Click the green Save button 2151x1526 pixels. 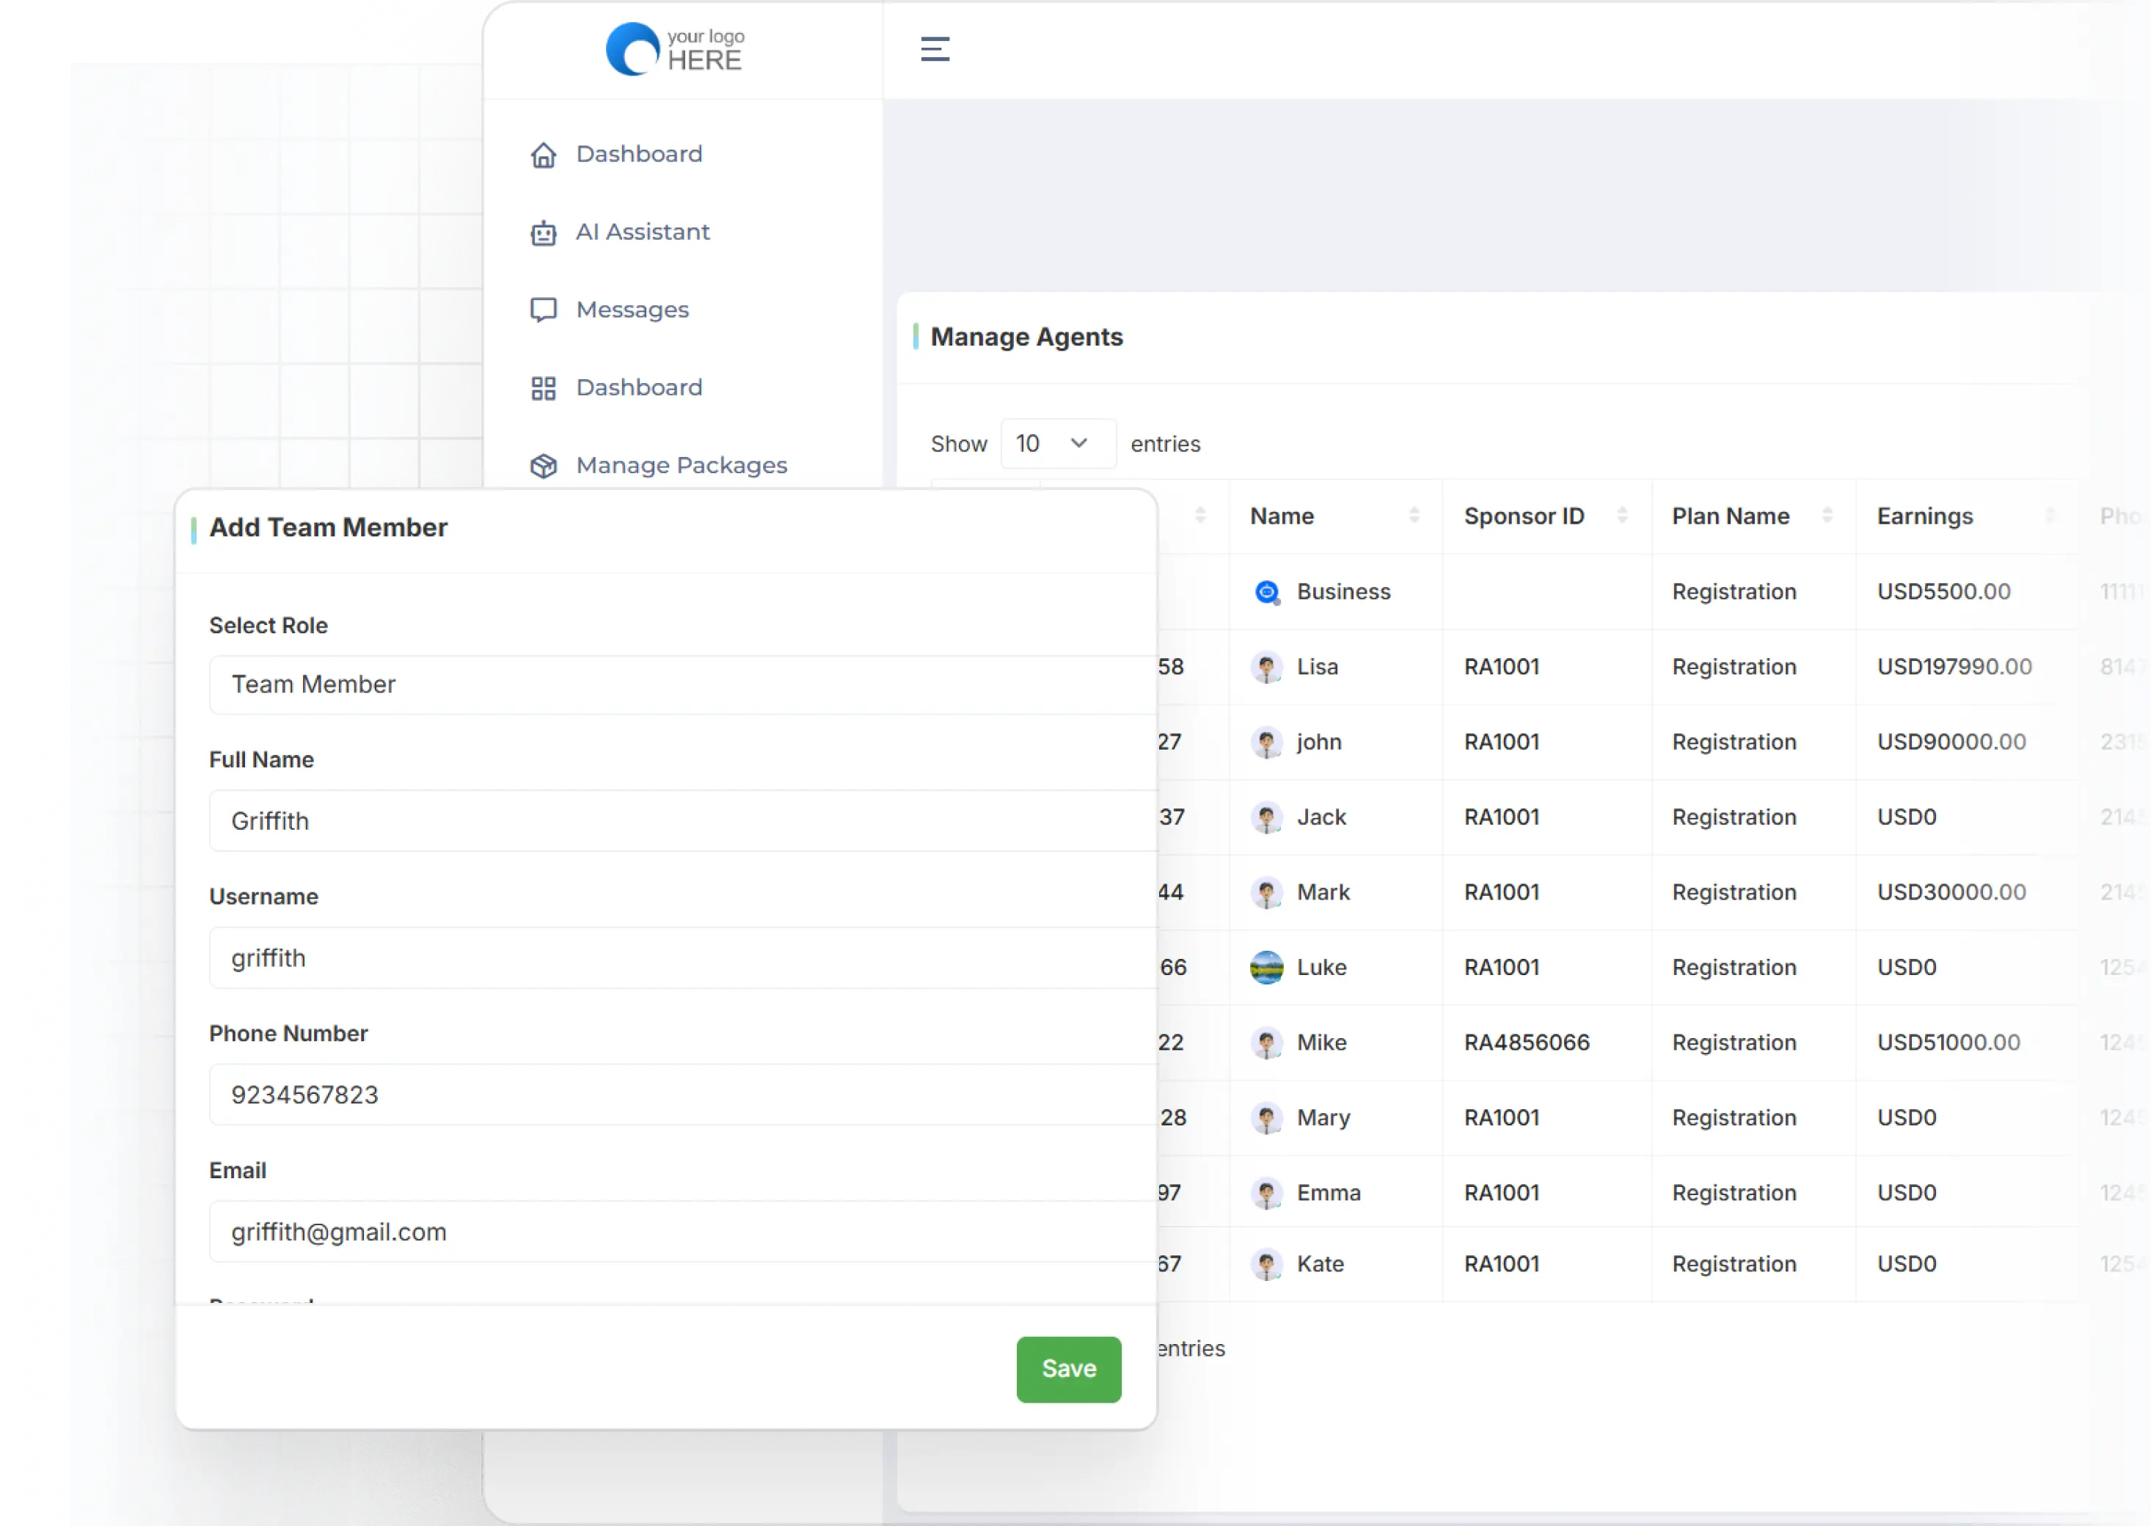(x=1068, y=1369)
